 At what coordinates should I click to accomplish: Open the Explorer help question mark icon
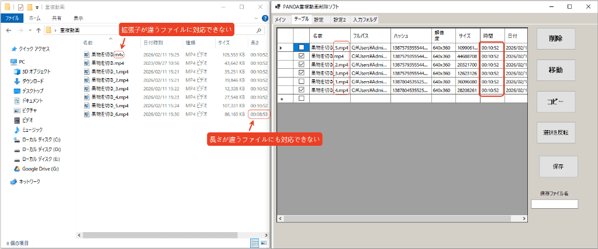point(264,18)
